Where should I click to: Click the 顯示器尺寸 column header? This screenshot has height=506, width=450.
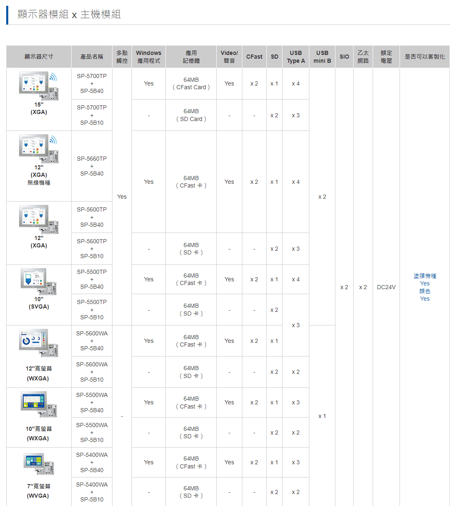(x=39, y=57)
